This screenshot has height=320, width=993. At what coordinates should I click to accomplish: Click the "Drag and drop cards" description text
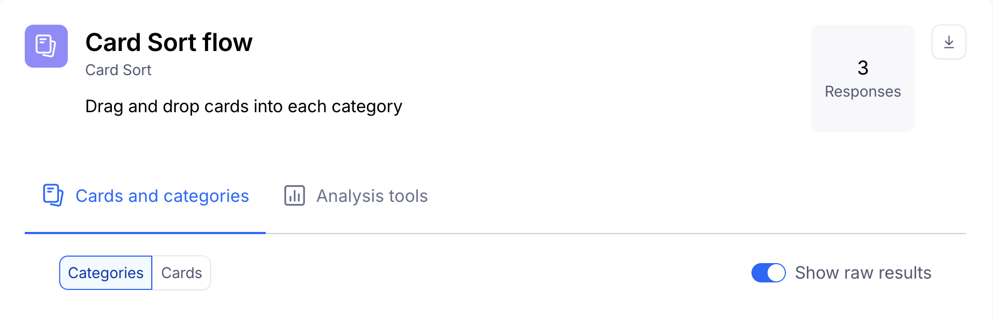tap(243, 106)
